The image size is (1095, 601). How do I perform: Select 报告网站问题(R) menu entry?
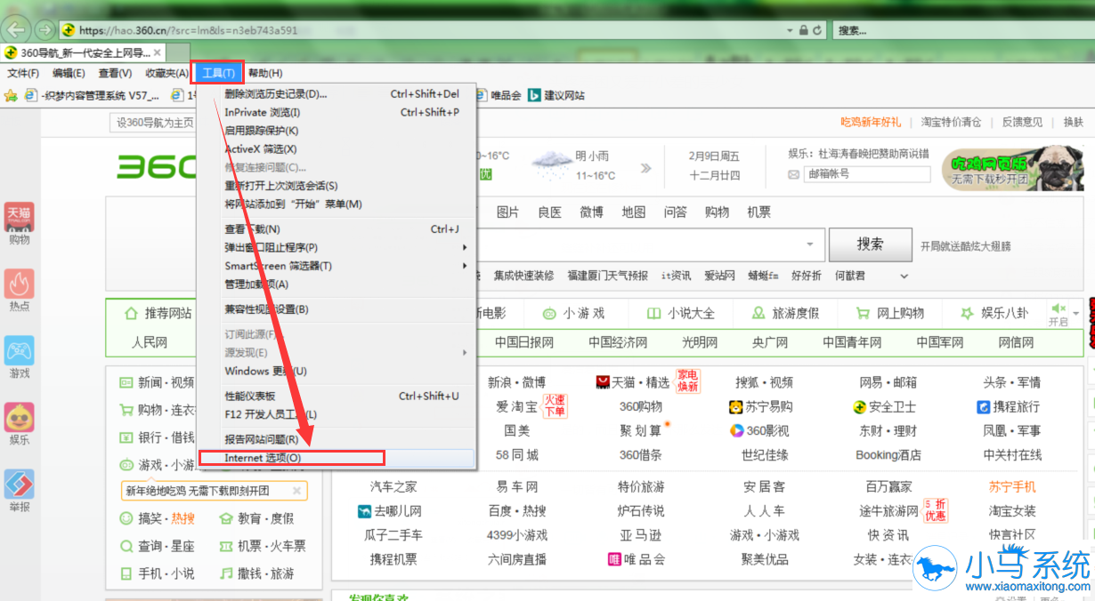(337, 439)
